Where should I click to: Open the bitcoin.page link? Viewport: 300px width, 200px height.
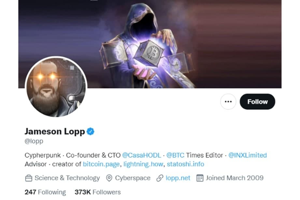(101, 164)
